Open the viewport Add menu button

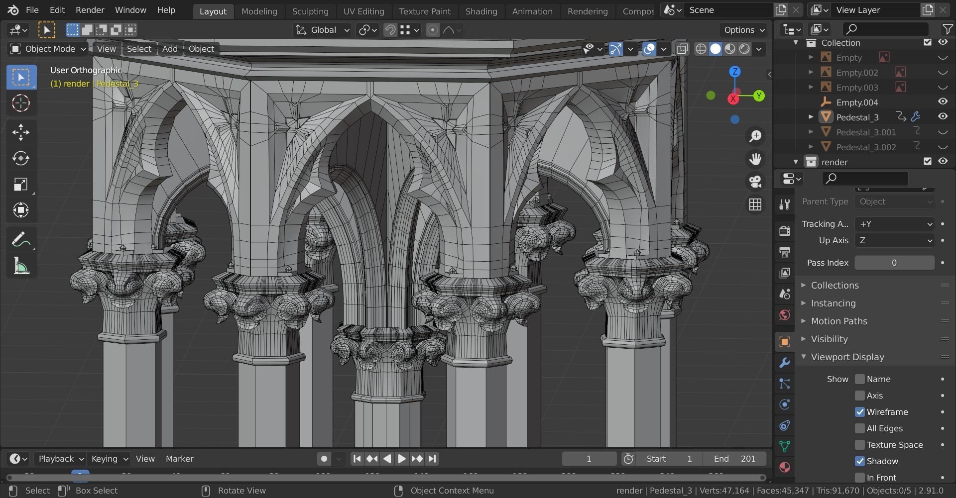(170, 49)
